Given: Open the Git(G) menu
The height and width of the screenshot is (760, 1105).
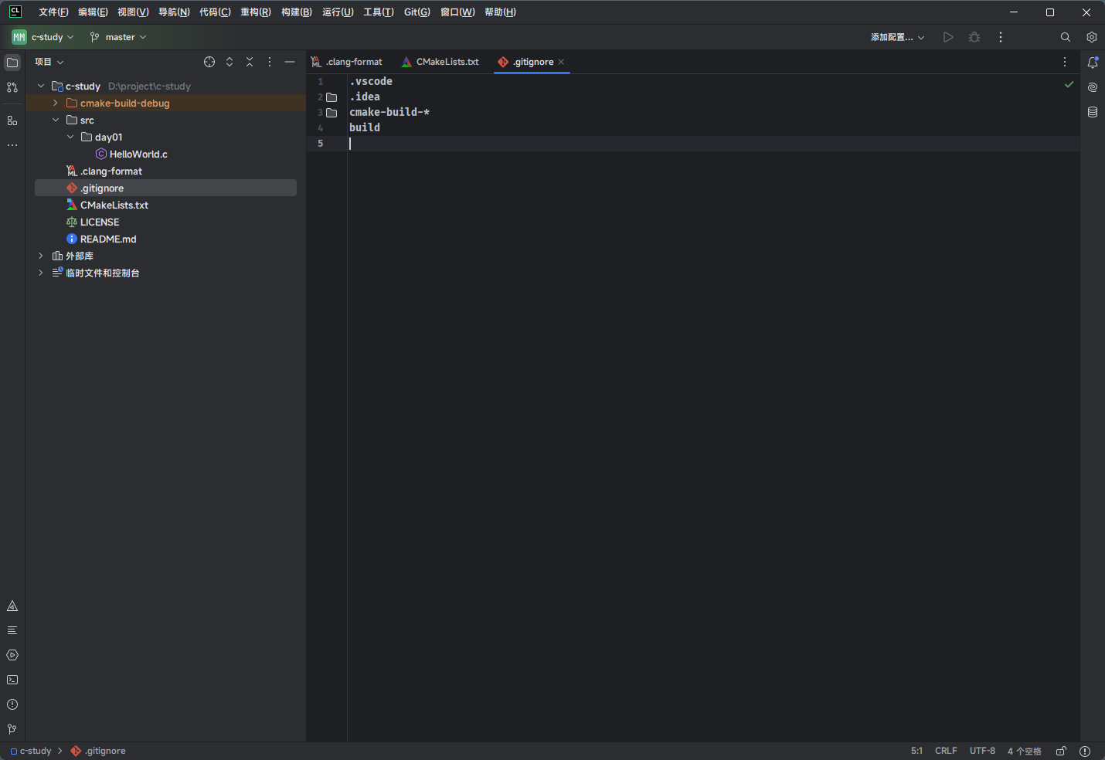Looking at the screenshot, I should coord(416,12).
